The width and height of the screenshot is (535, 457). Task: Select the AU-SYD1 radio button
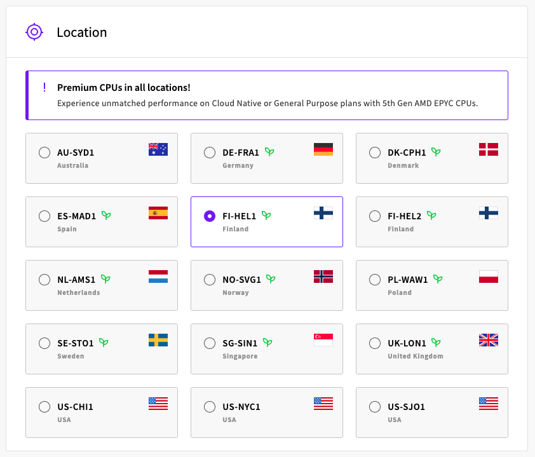(x=44, y=153)
